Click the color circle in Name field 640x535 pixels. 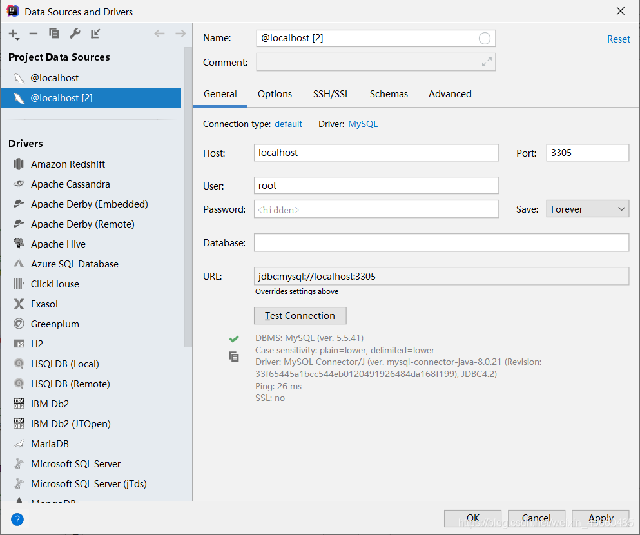pyautogui.click(x=485, y=39)
